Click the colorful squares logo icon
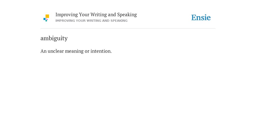 coord(46,18)
